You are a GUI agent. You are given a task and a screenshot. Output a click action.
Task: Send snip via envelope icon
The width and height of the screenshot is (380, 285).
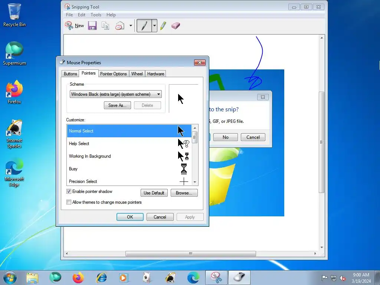point(120,26)
